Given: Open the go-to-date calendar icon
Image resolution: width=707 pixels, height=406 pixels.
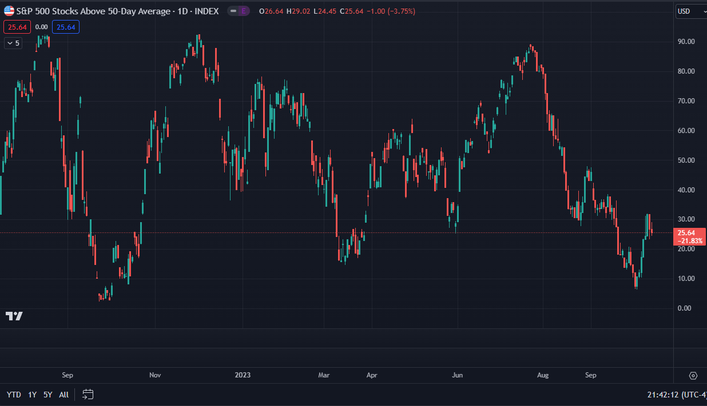Looking at the screenshot, I should (x=88, y=394).
